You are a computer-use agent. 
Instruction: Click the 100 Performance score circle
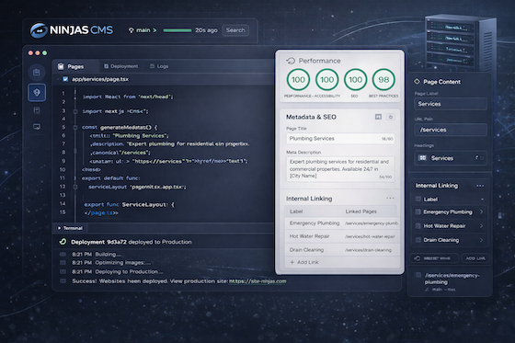pos(298,80)
